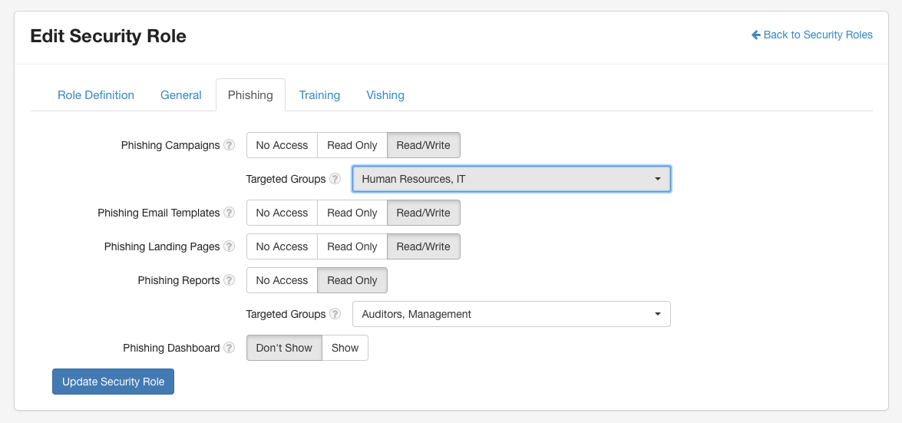
Task: Click help icon next to Auditors Targeted Groups
Action: (335, 314)
